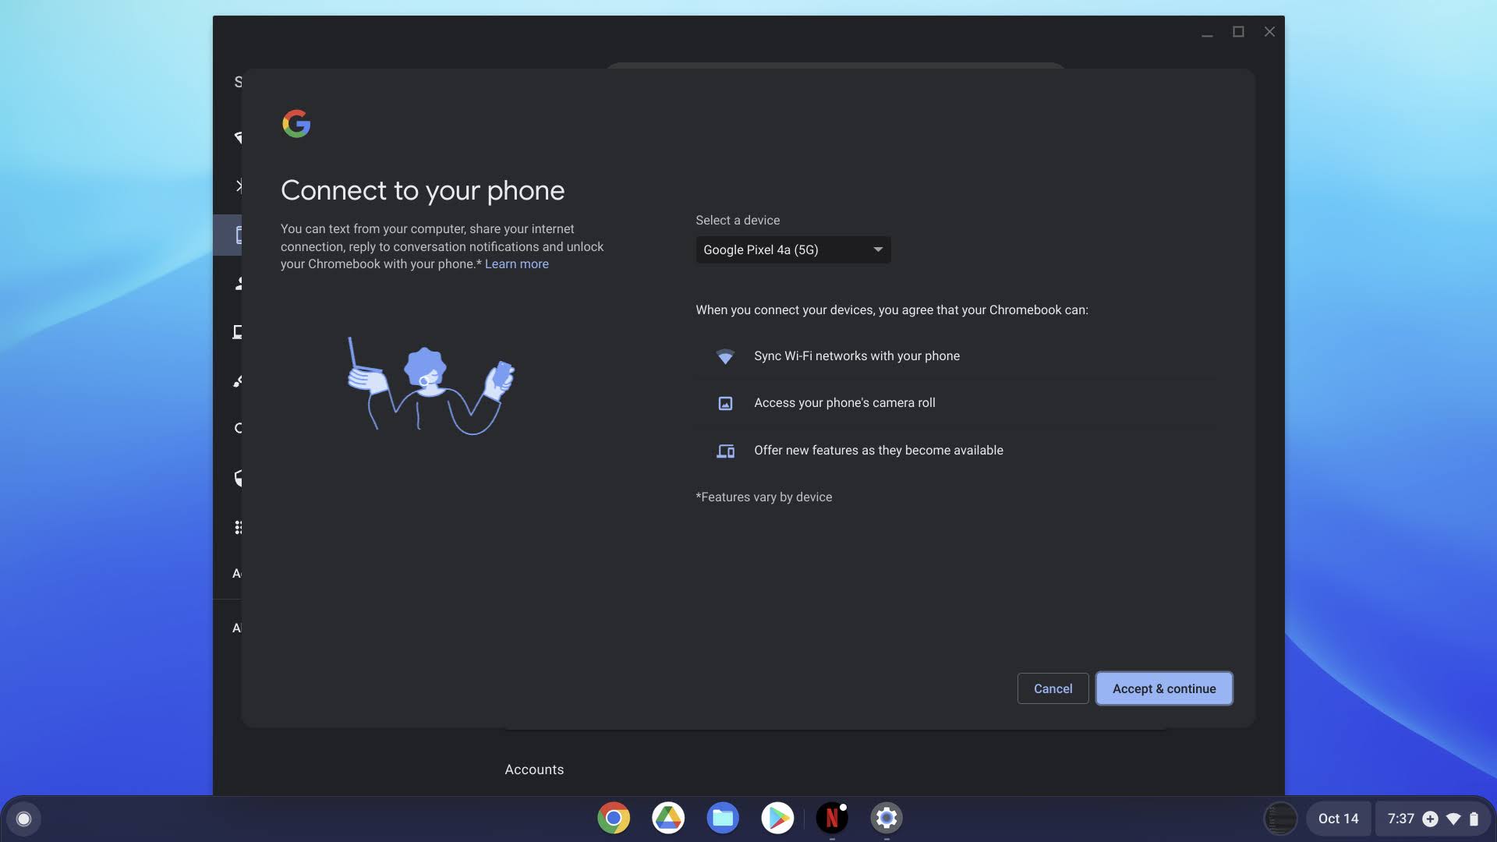Screen dimensions: 1497x842
Task: Open the launcher circle button
Action: click(23, 819)
